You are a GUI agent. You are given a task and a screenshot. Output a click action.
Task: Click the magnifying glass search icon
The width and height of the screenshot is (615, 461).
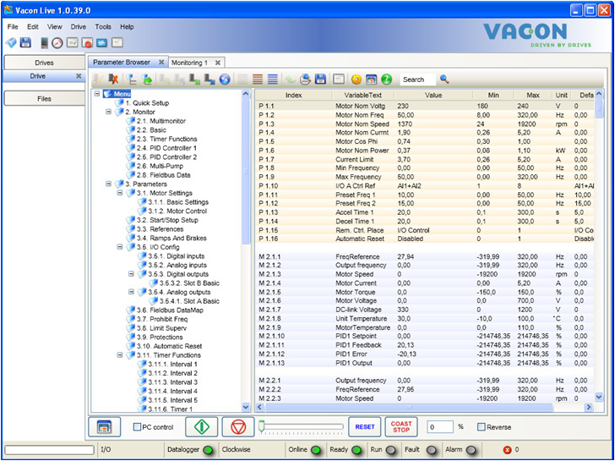[444, 79]
